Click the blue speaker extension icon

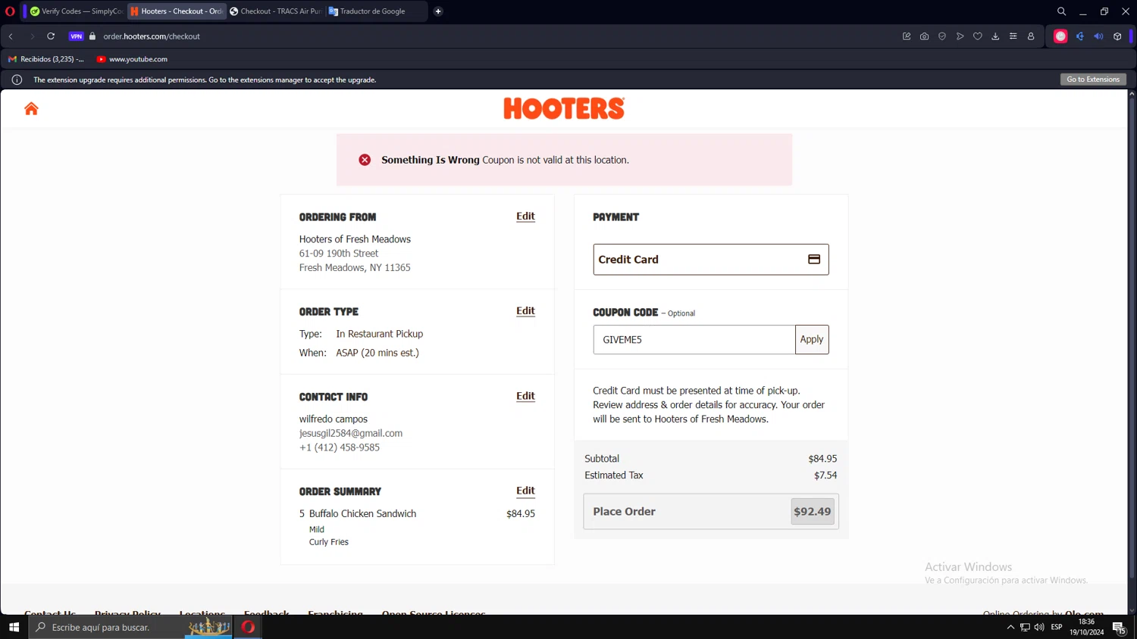(1098, 36)
